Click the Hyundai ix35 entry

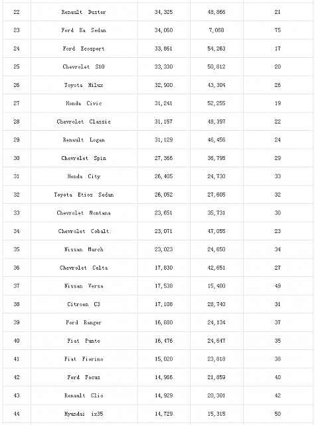[84, 414]
